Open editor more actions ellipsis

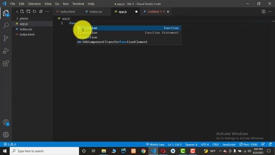(270, 12)
